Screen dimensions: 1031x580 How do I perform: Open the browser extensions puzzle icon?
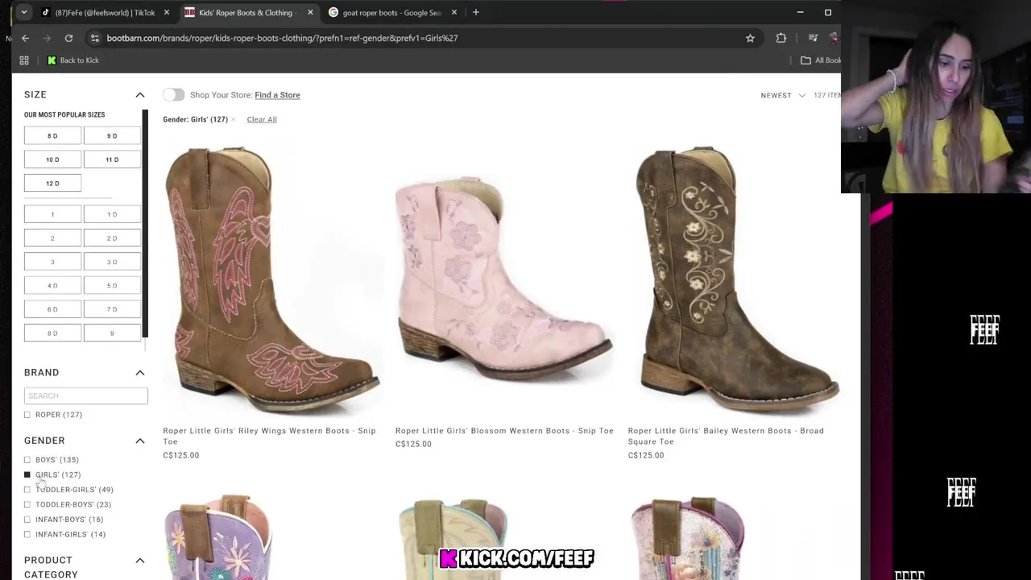(x=780, y=38)
